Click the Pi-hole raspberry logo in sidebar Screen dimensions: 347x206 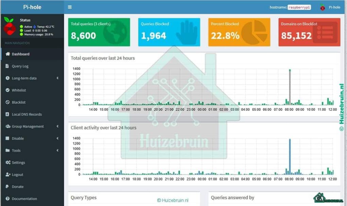10,26
